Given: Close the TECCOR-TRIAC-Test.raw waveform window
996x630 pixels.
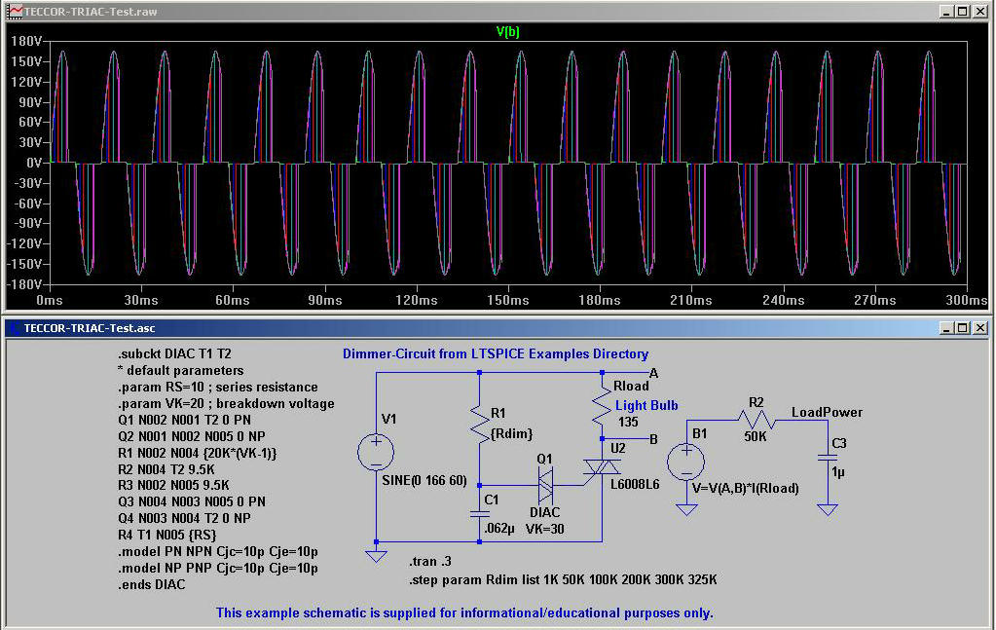Looking at the screenshot, I should click(x=980, y=12).
